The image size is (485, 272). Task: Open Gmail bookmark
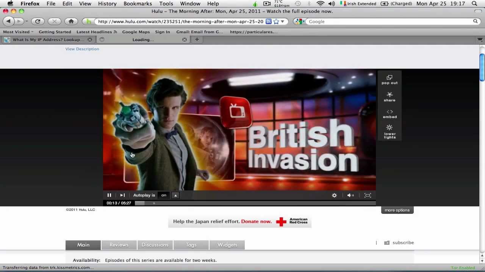(200, 32)
